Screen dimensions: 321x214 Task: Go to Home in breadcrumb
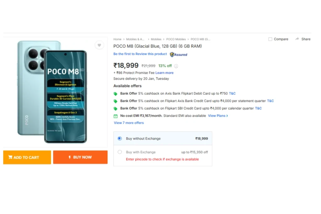(x=117, y=39)
